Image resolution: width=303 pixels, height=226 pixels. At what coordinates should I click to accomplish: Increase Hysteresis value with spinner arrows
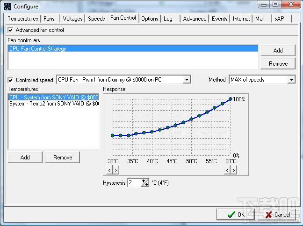tap(144, 181)
